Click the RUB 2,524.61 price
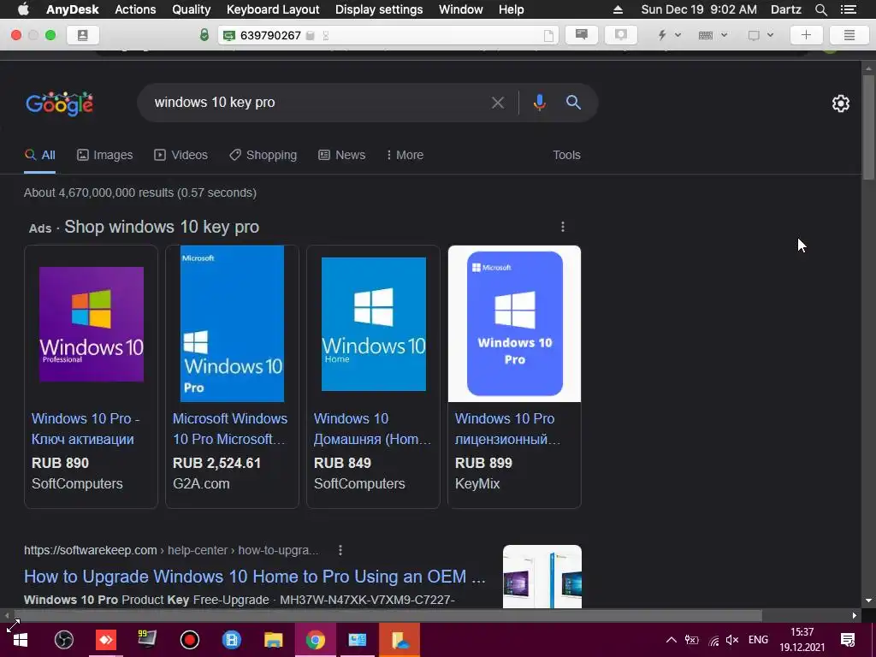This screenshot has width=876, height=657. (x=216, y=463)
